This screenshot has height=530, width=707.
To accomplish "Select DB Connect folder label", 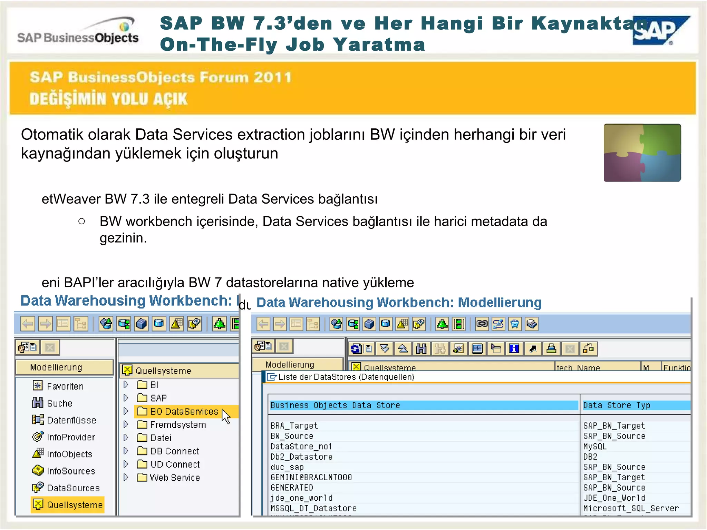I will tap(175, 451).
